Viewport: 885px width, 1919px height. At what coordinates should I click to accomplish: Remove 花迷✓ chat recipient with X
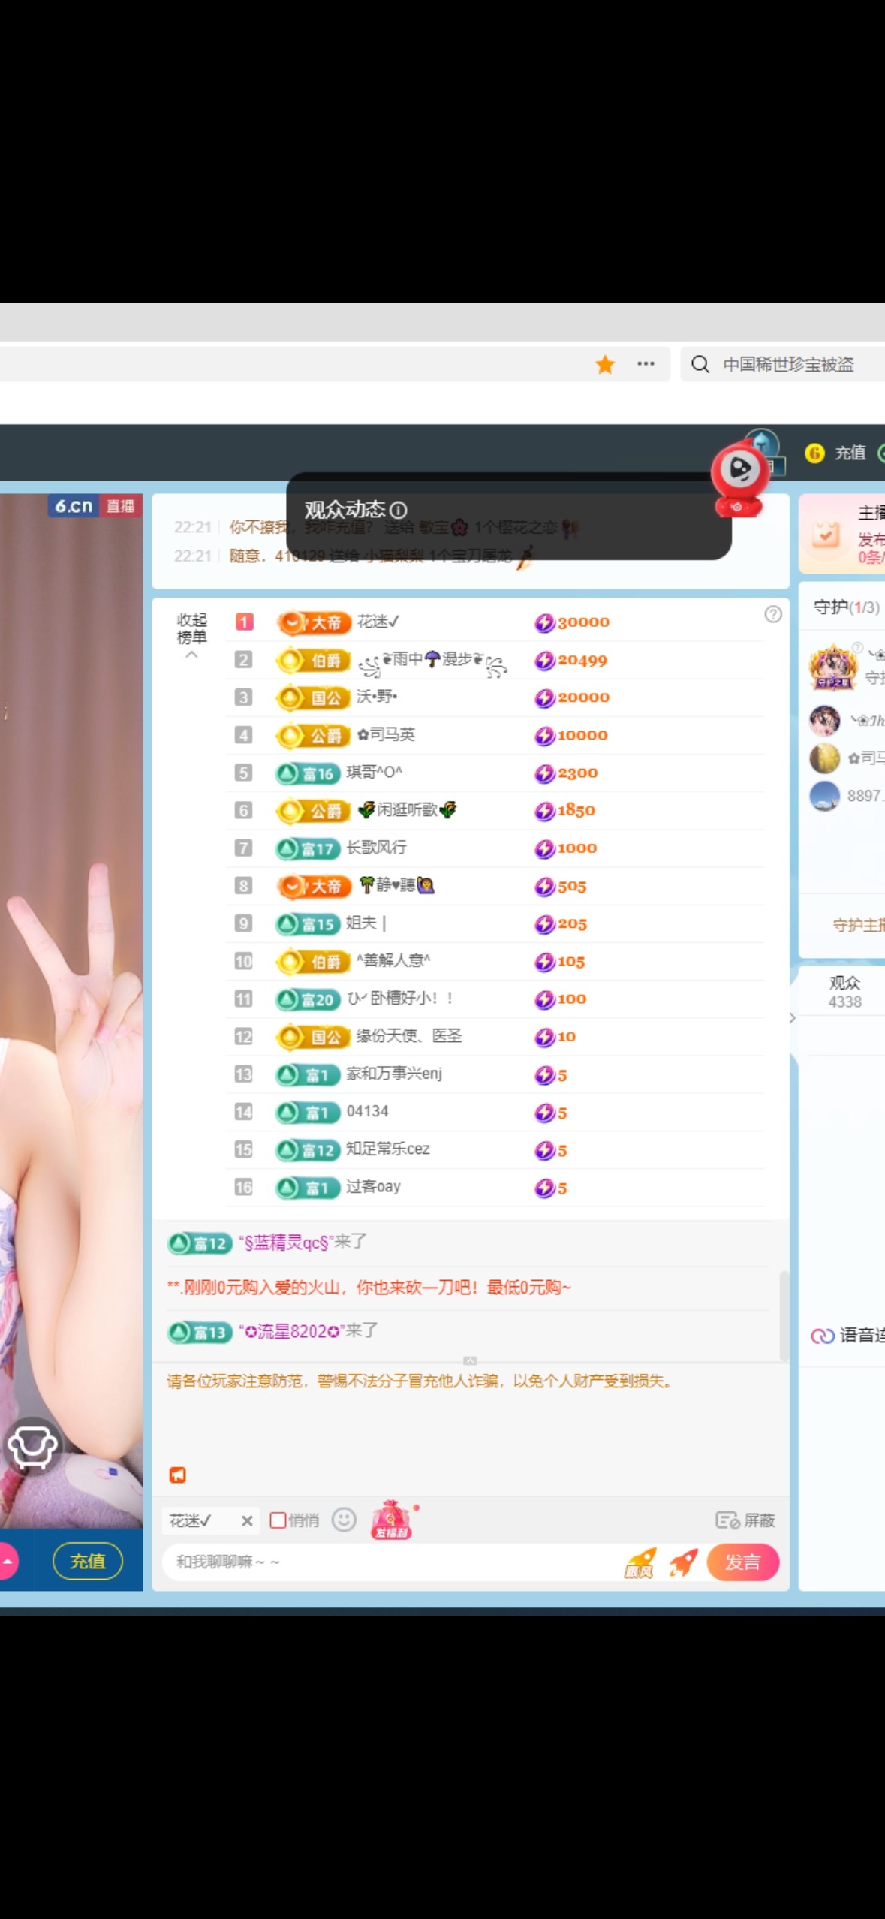247,1521
